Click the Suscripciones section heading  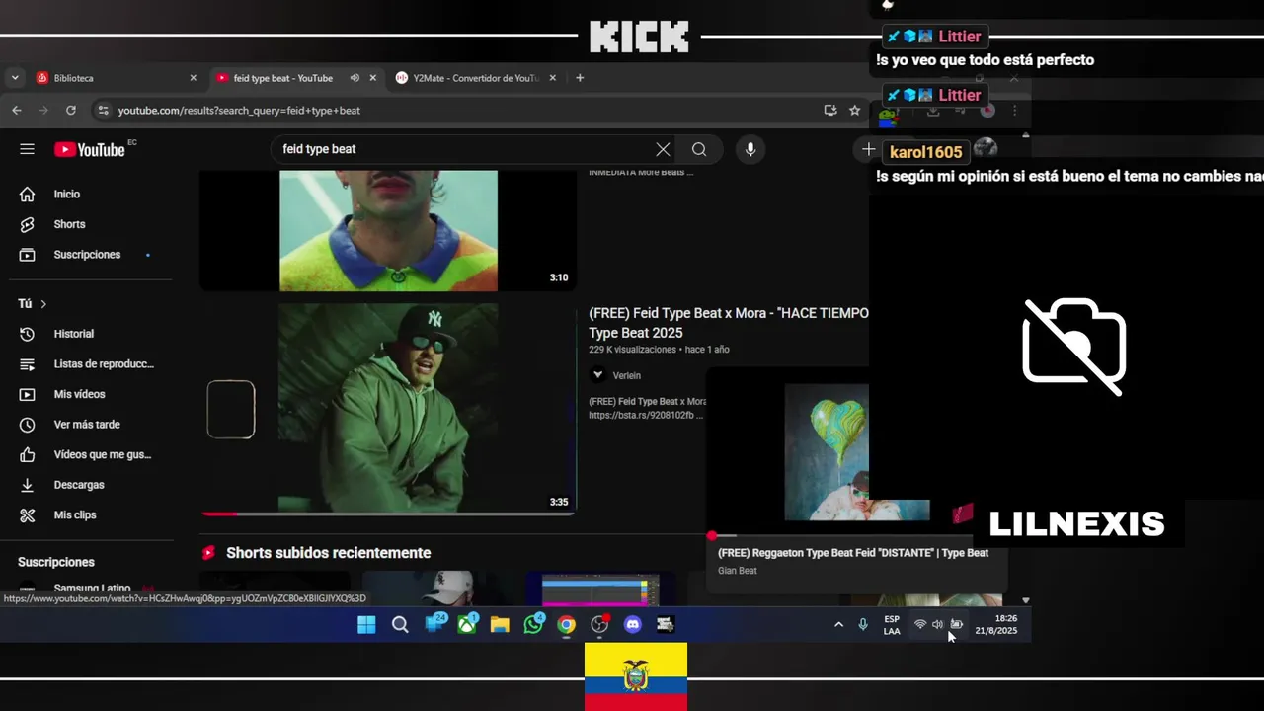(56, 562)
